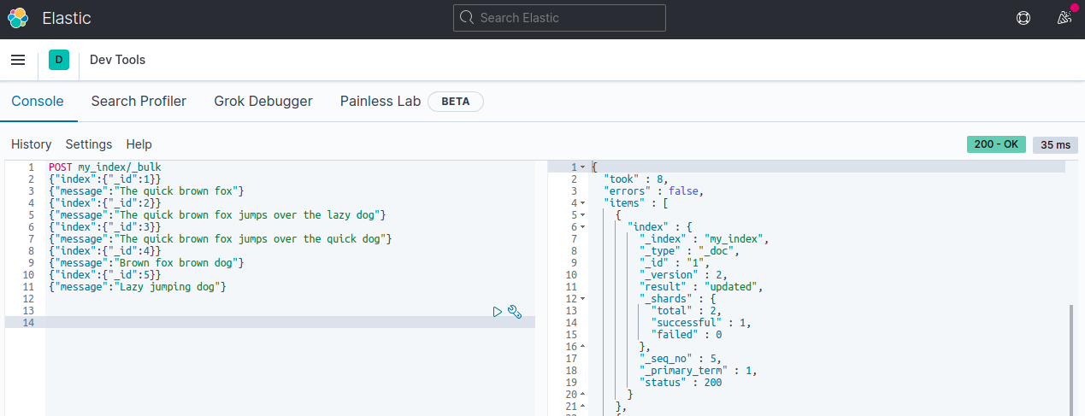The height and width of the screenshot is (416, 1085).
Task: Click the "_index" : "my_index" line
Action: 705,239
